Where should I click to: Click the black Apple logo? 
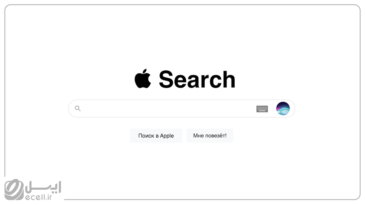143,79
